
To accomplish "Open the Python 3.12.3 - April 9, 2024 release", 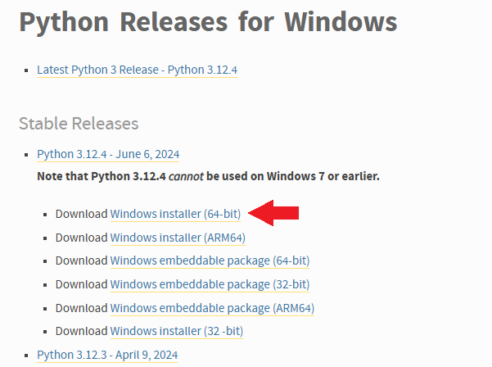I will tap(107, 355).
